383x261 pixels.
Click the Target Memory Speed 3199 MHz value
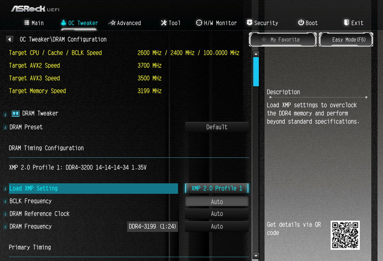(x=150, y=91)
